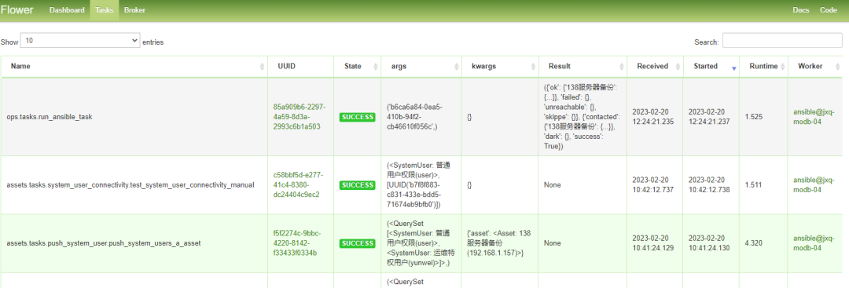Click the Search input field
Image resolution: width=849 pixels, height=288 pixels.
tap(782, 41)
